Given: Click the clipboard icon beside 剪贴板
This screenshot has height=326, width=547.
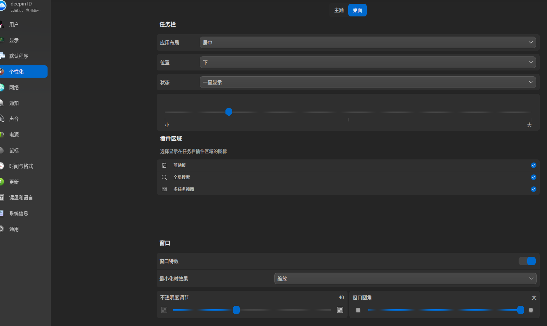Looking at the screenshot, I should (164, 165).
